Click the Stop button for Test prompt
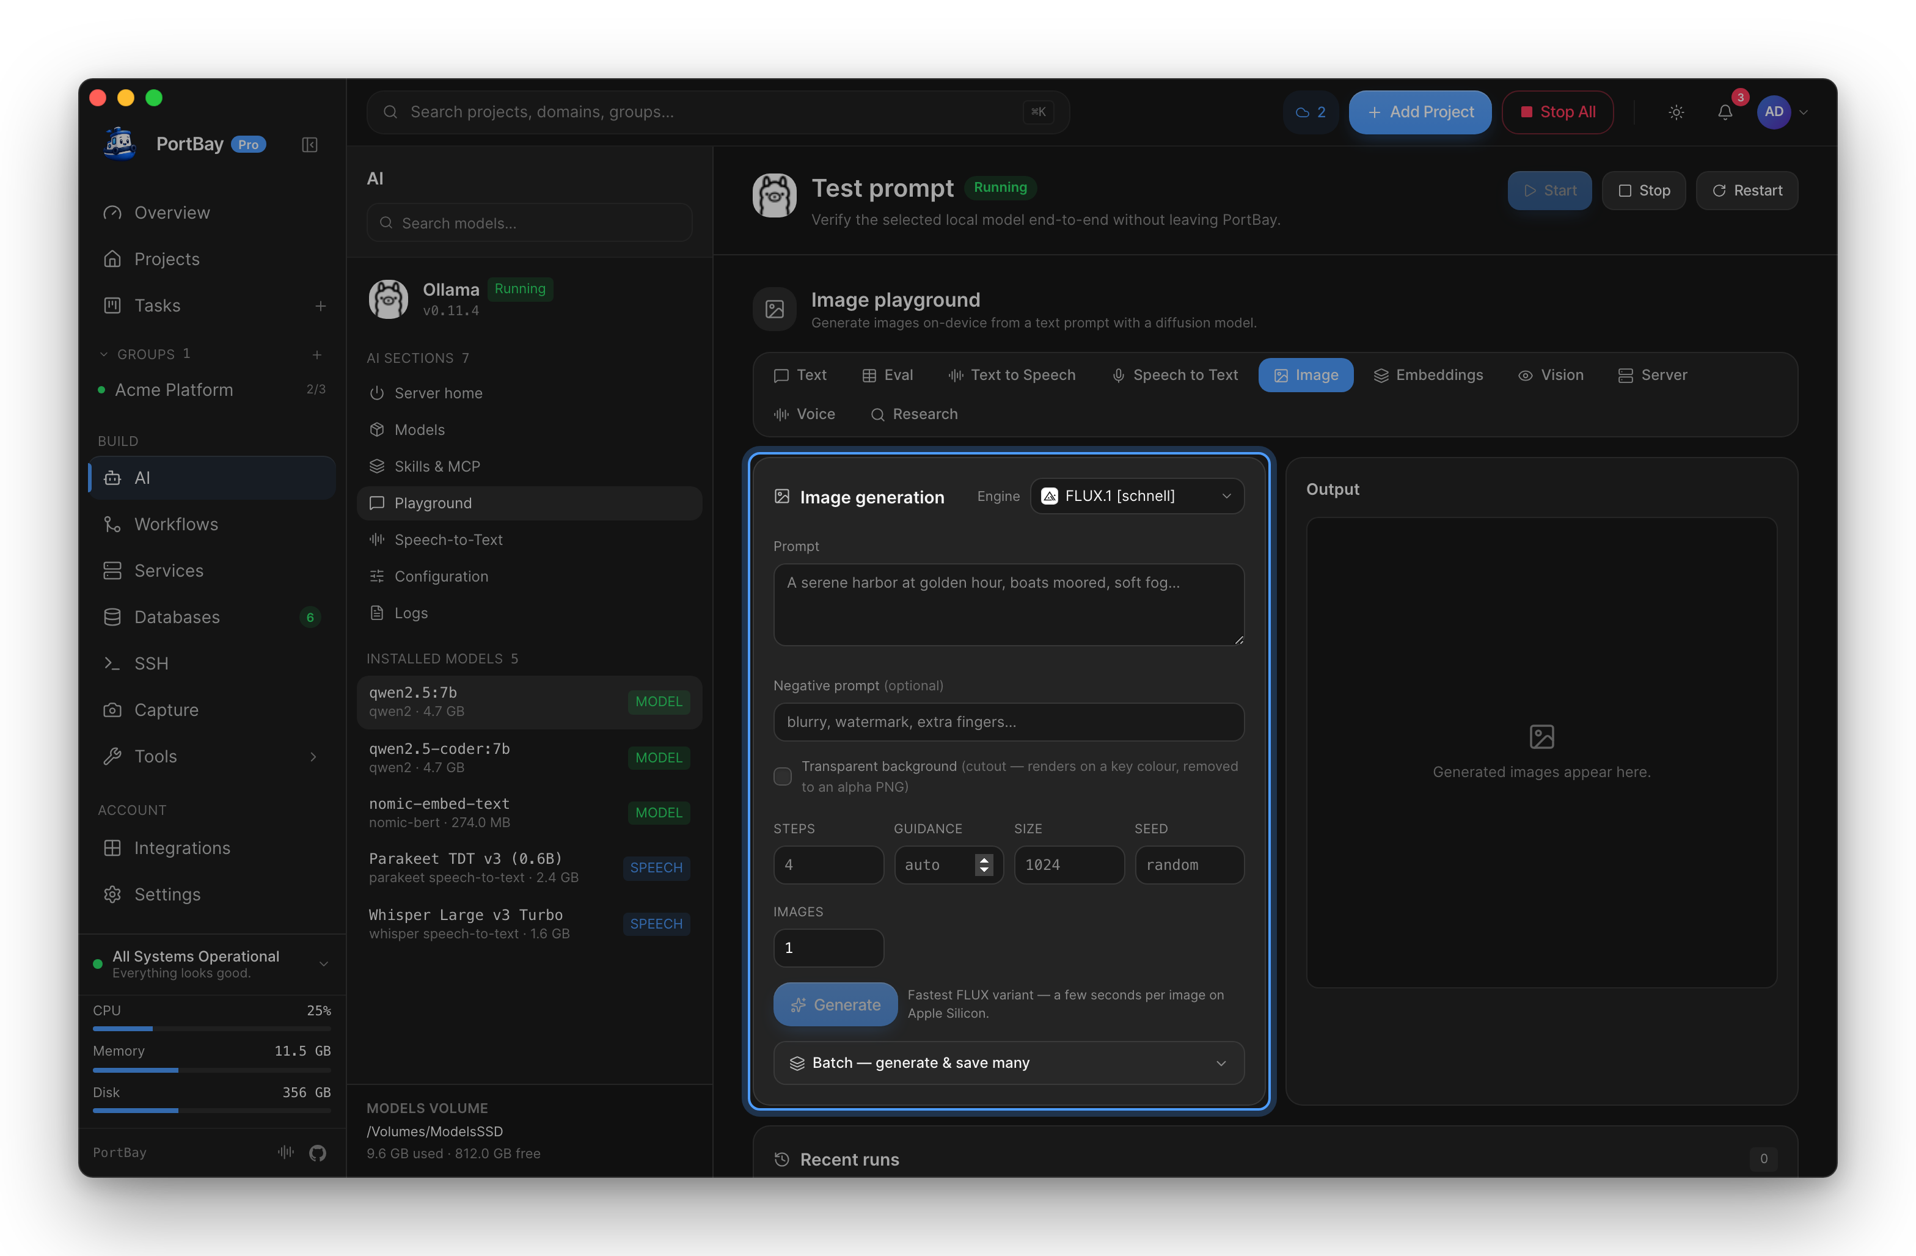This screenshot has height=1256, width=1916. point(1644,191)
